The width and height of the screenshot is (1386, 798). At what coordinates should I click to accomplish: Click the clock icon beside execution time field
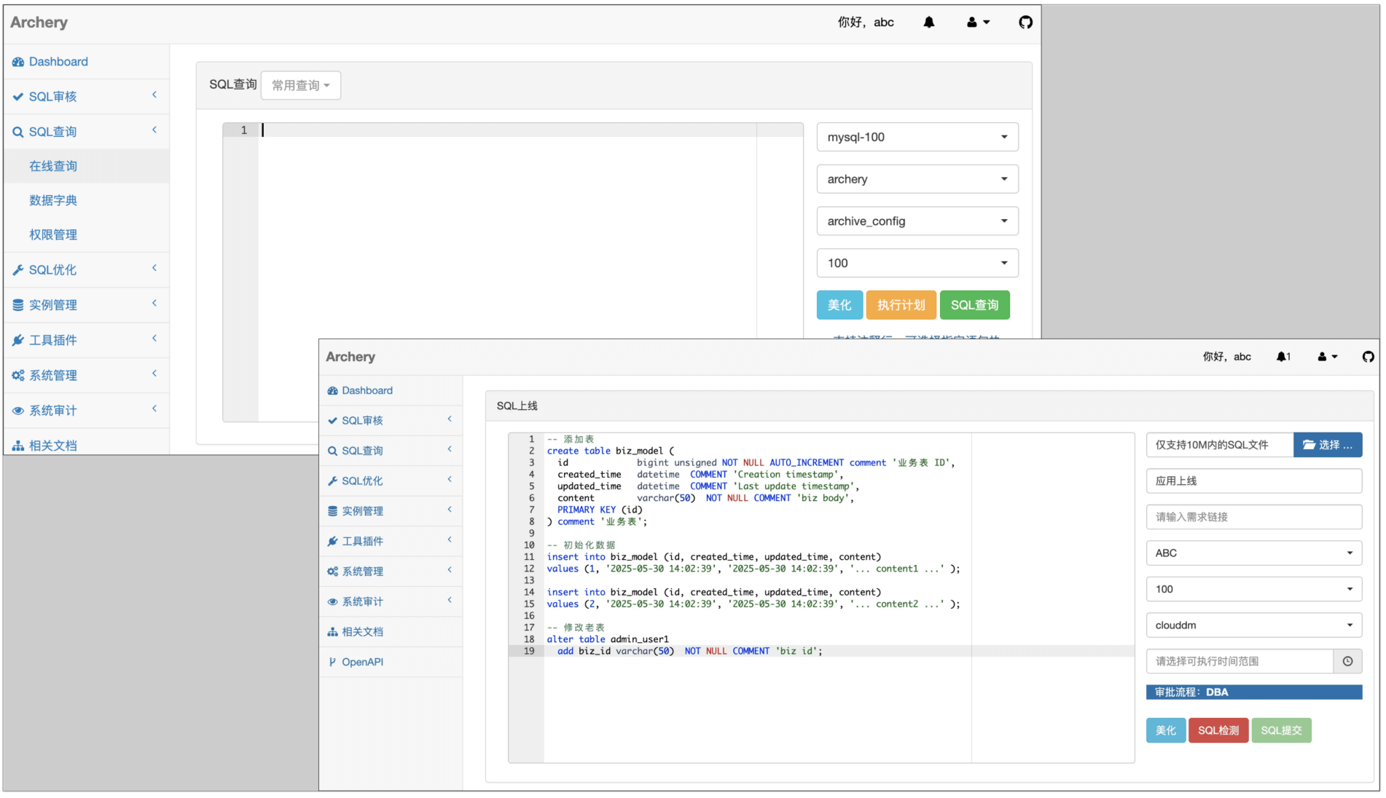pyautogui.click(x=1347, y=661)
